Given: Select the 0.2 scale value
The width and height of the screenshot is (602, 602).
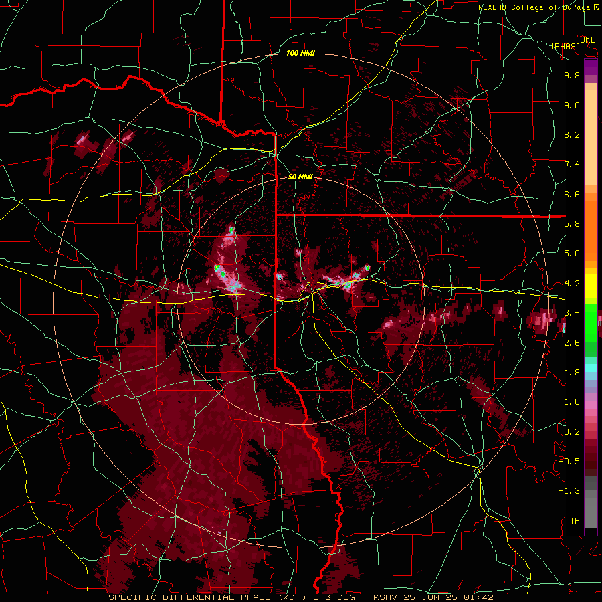Looking at the screenshot, I should coord(572,432).
